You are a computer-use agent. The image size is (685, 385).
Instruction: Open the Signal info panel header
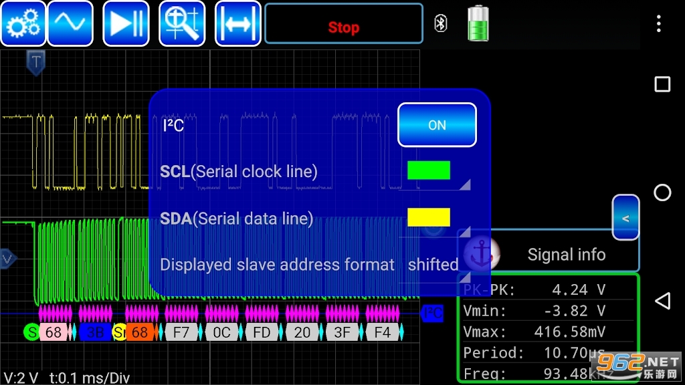(x=566, y=255)
